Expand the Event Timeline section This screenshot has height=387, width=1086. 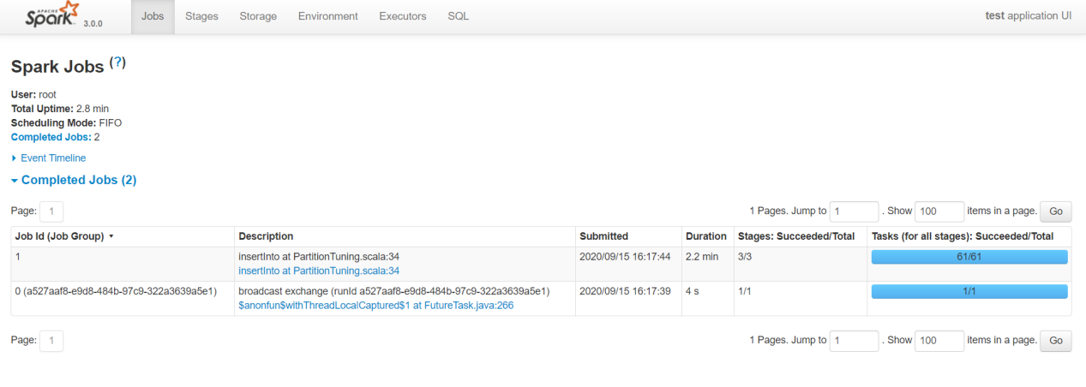pyautogui.click(x=52, y=158)
